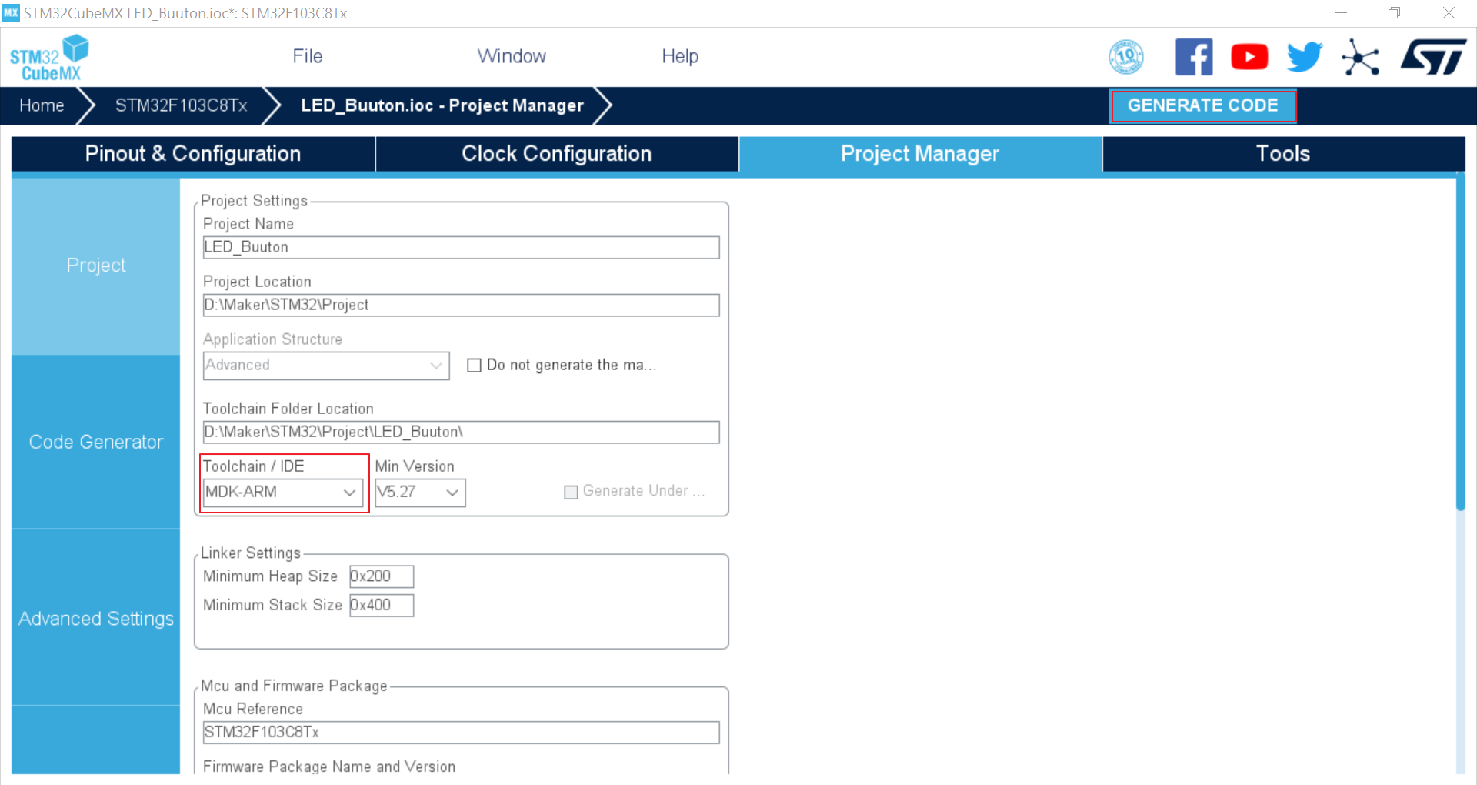Click the ST logo icon
The image size is (1477, 785).
tap(1433, 57)
